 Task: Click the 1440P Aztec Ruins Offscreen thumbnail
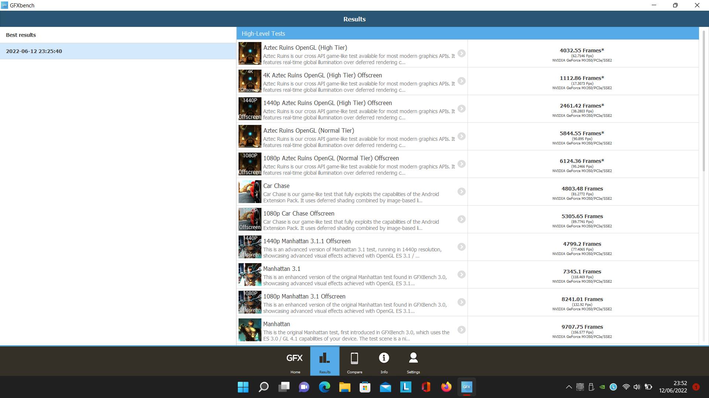tap(250, 109)
